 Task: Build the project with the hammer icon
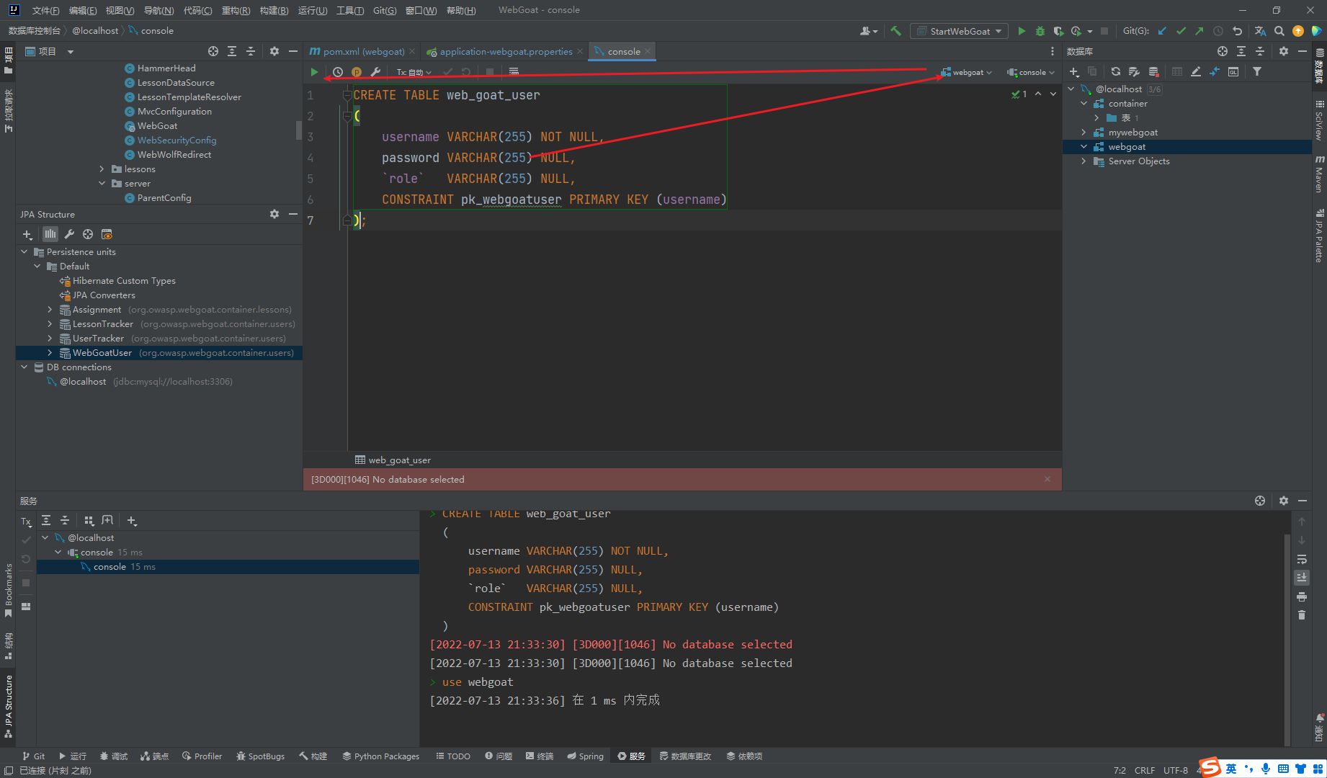(x=895, y=31)
